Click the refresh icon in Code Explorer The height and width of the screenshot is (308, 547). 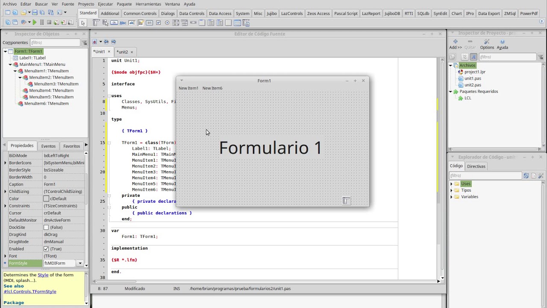526,175
